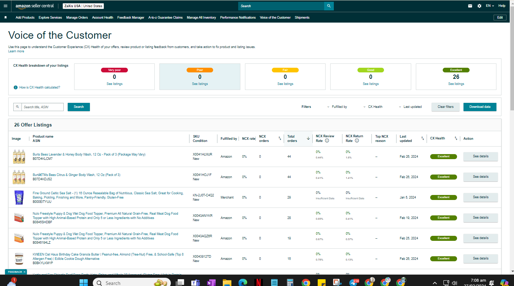This screenshot has width=514, height=286.
Task: Click the search magnifier button in header
Action: click(x=329, y=6)
